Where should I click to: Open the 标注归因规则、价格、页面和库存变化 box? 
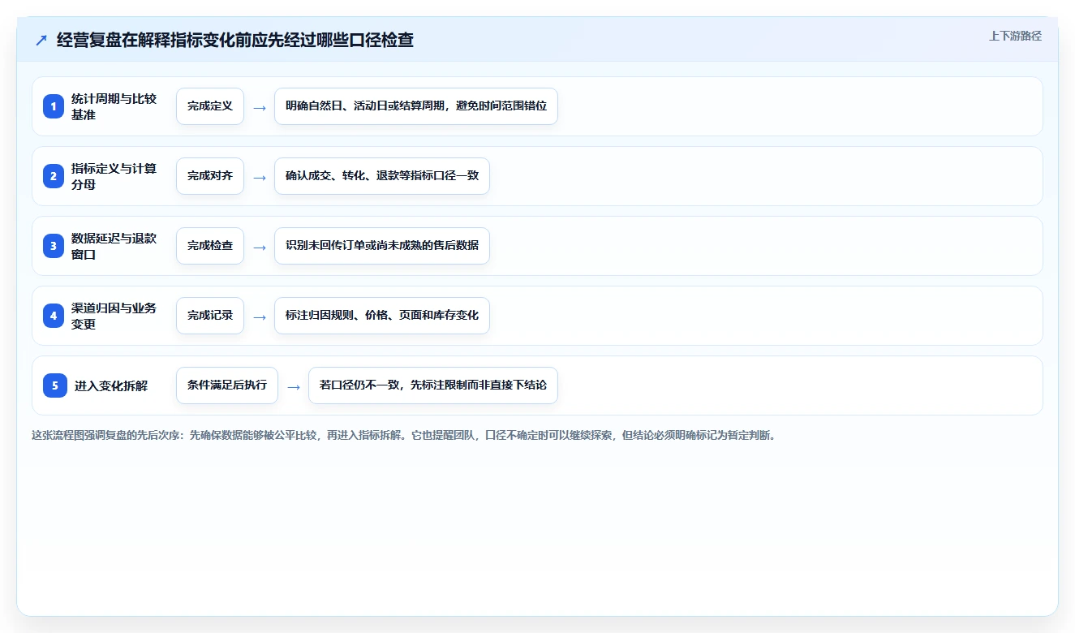(x=382, y=316)
